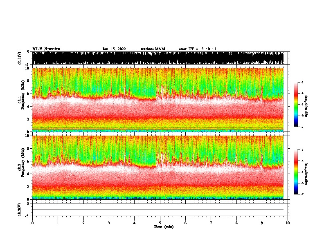The width and height of the screenshot is (324, 250).
Task: Click the "6" kHz tick on ch.2 spectrogram
Action: 29,161
